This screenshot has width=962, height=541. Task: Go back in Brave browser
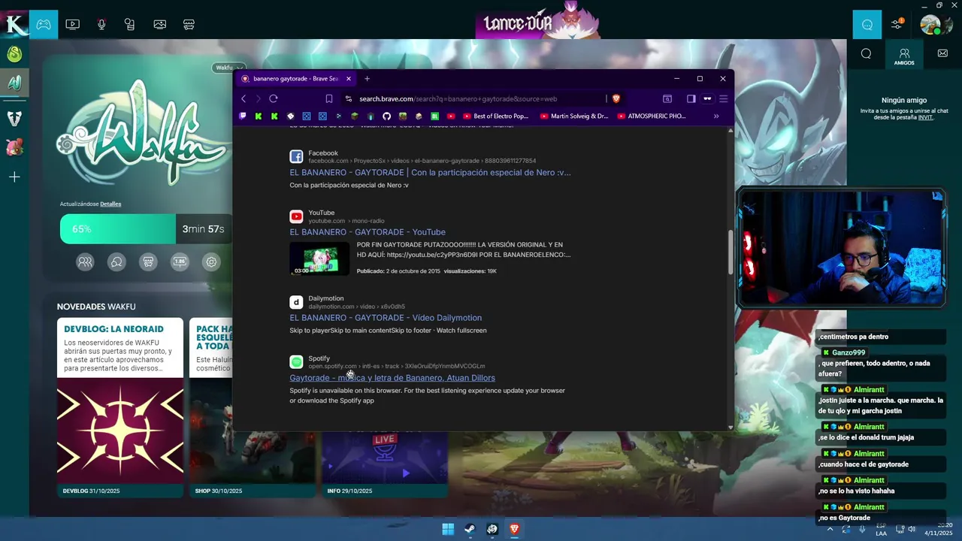tap(244, 98)
